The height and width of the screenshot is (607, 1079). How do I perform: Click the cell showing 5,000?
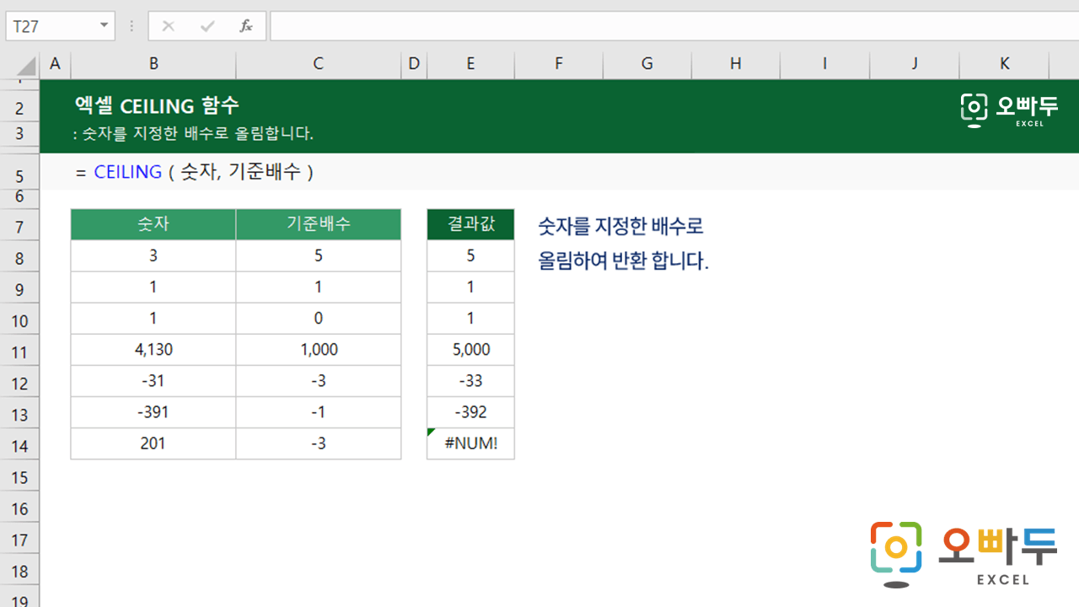click(470, 349)
